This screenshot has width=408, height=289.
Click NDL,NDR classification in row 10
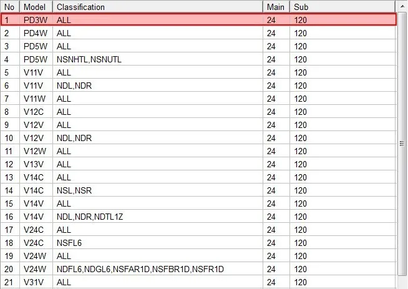click(x=158, y=138)
